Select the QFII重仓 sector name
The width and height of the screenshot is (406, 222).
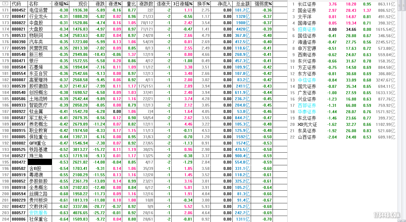point(38,143)
